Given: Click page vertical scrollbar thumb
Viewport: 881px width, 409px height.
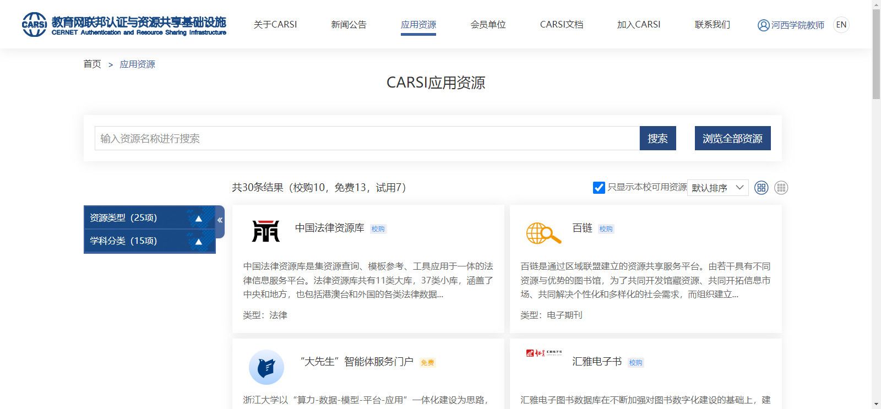Looking at the screenshot, I should pyautogui.click(x=876, y=54).
